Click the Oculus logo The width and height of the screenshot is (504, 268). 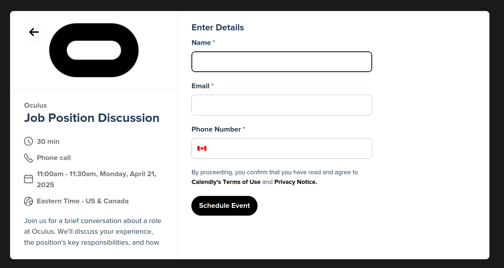pyautogui.click(x=94, y=50)
